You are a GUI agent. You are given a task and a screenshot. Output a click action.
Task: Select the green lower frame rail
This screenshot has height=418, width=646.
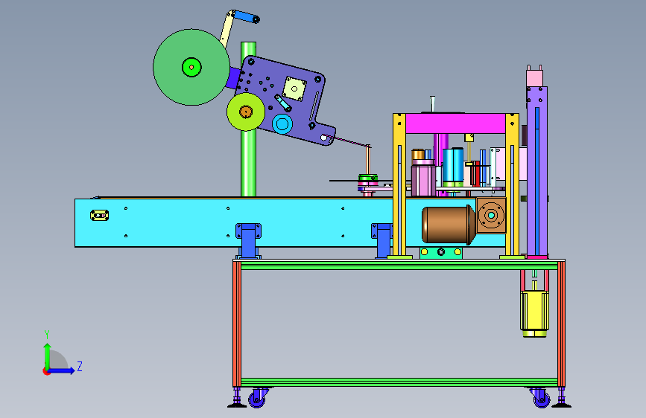point(399,382)
